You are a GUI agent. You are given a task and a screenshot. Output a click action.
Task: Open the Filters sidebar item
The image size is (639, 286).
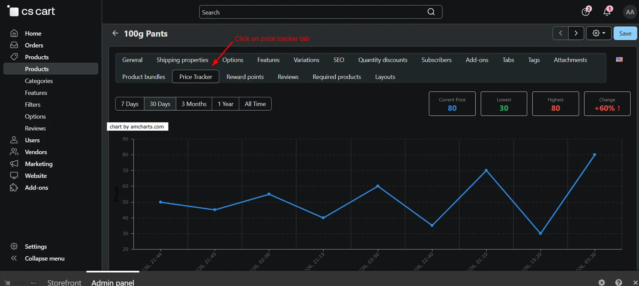point(33,105)
